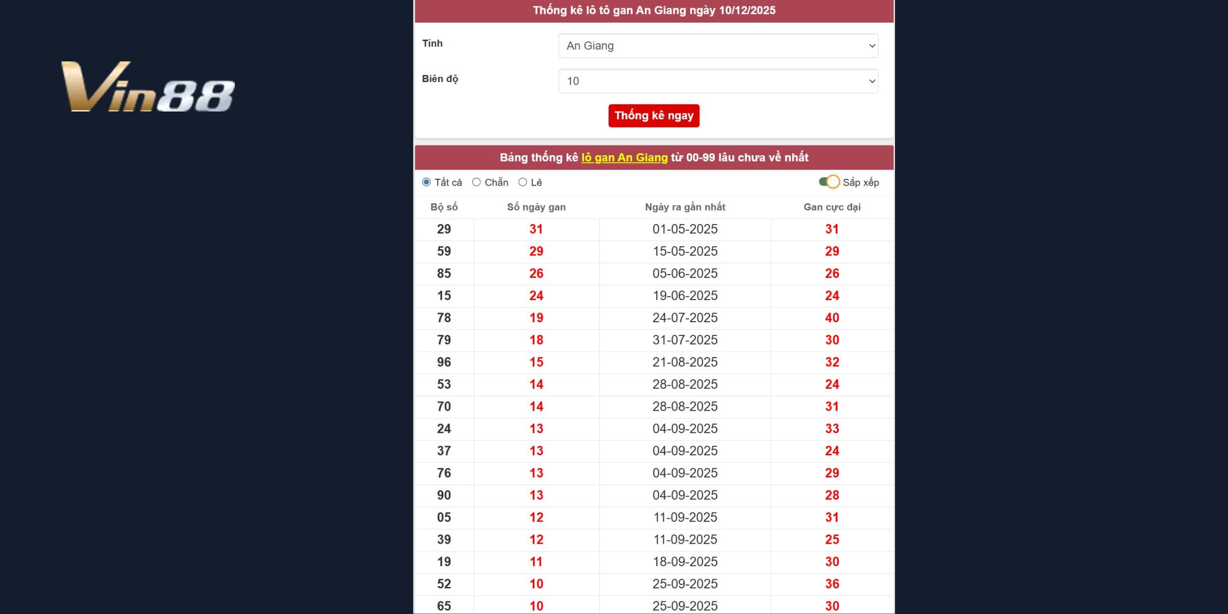Click the Gan cực đại column header
The height and width of the screenshot is (614, 1228).
tap(832, 207)
